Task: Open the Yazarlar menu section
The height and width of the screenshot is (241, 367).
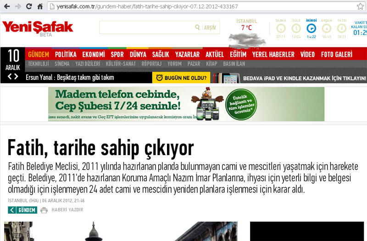Action: [187, 55]
